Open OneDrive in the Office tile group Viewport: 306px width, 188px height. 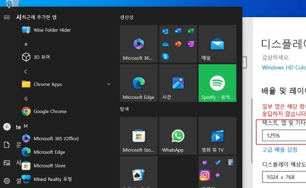[x=165, y=44]
